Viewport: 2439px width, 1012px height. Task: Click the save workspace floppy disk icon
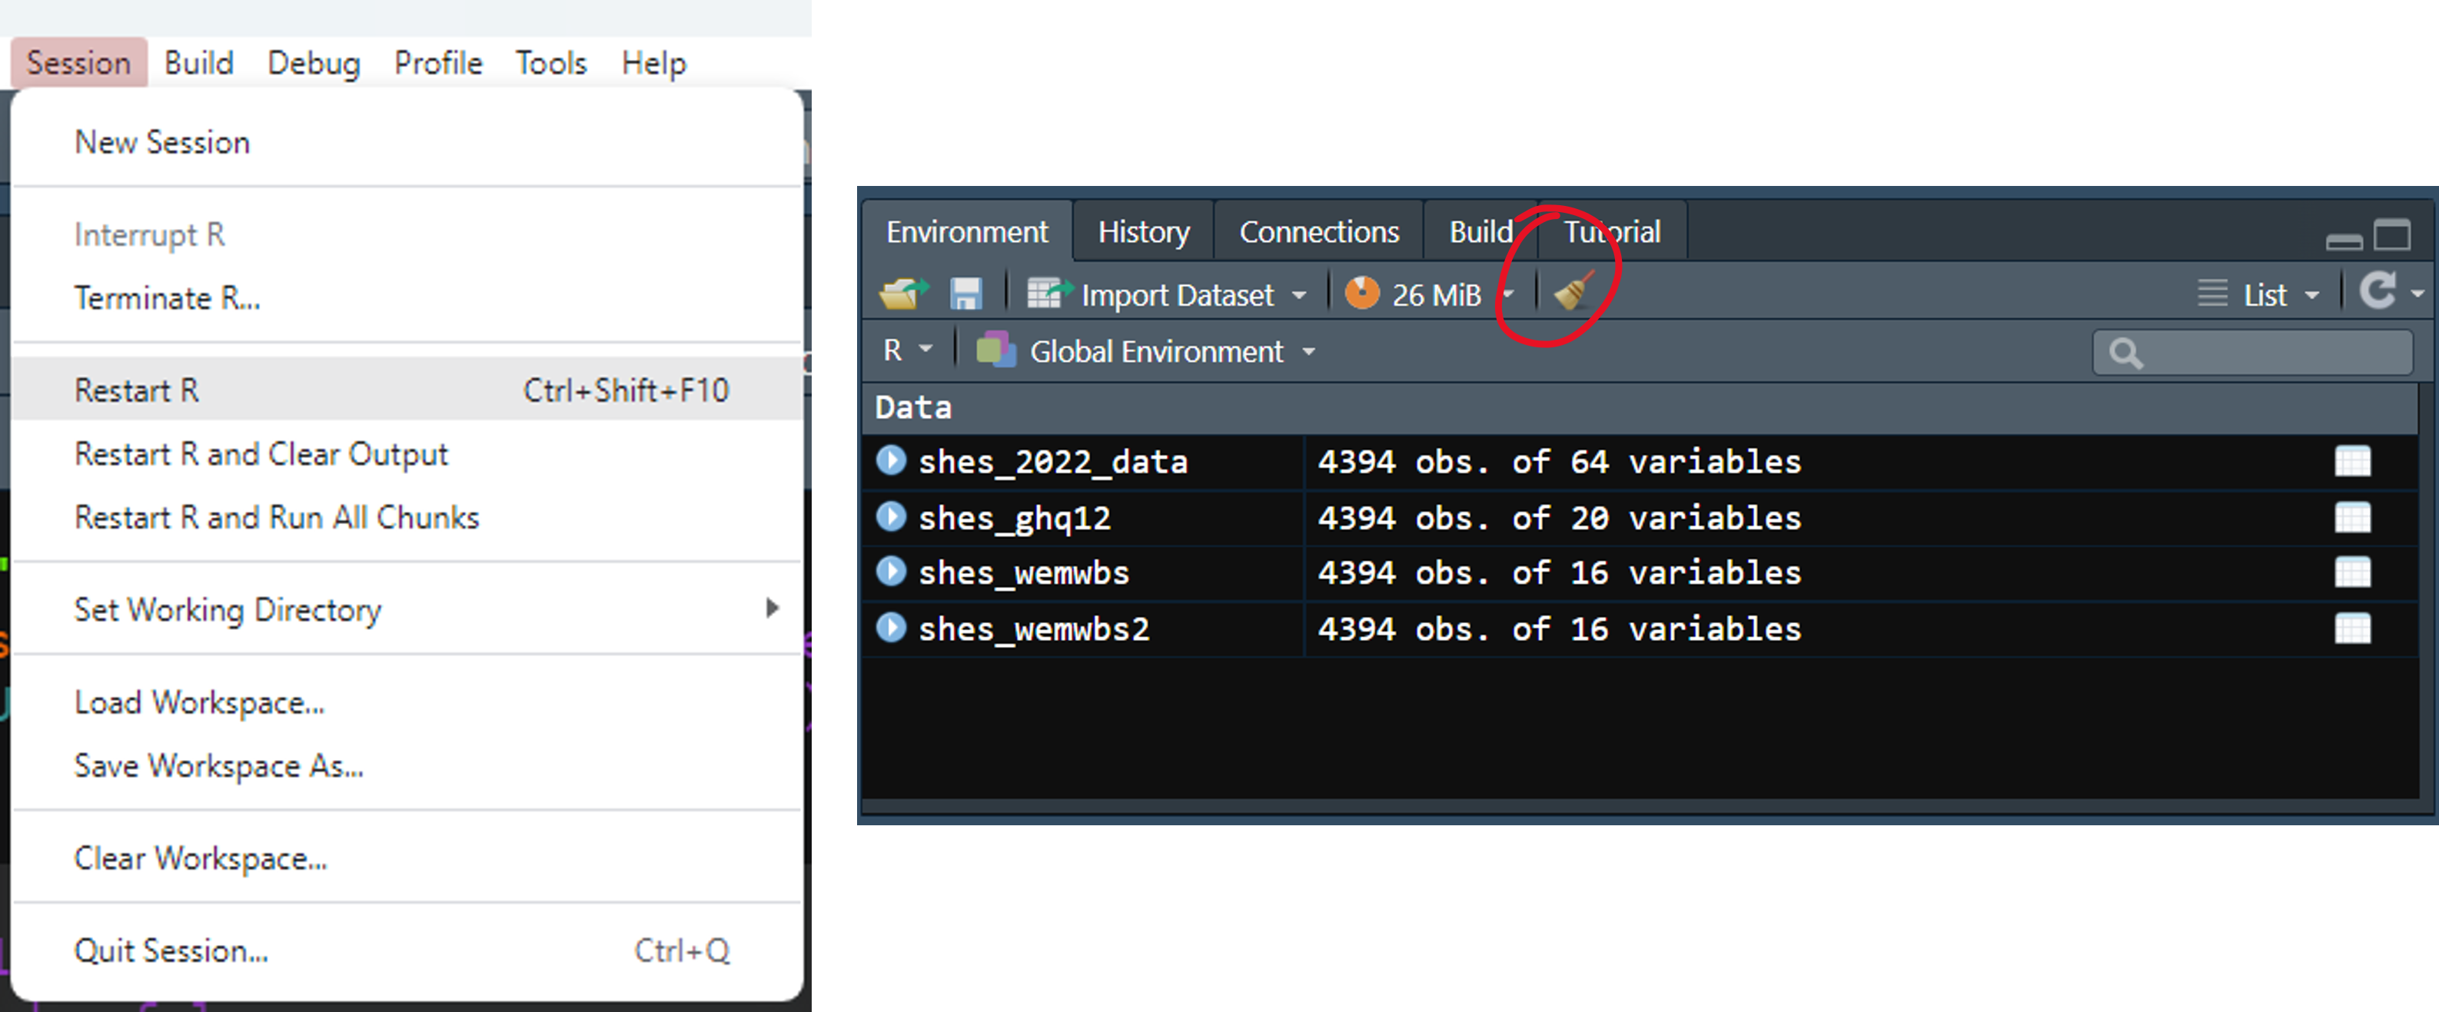point(965,294)
